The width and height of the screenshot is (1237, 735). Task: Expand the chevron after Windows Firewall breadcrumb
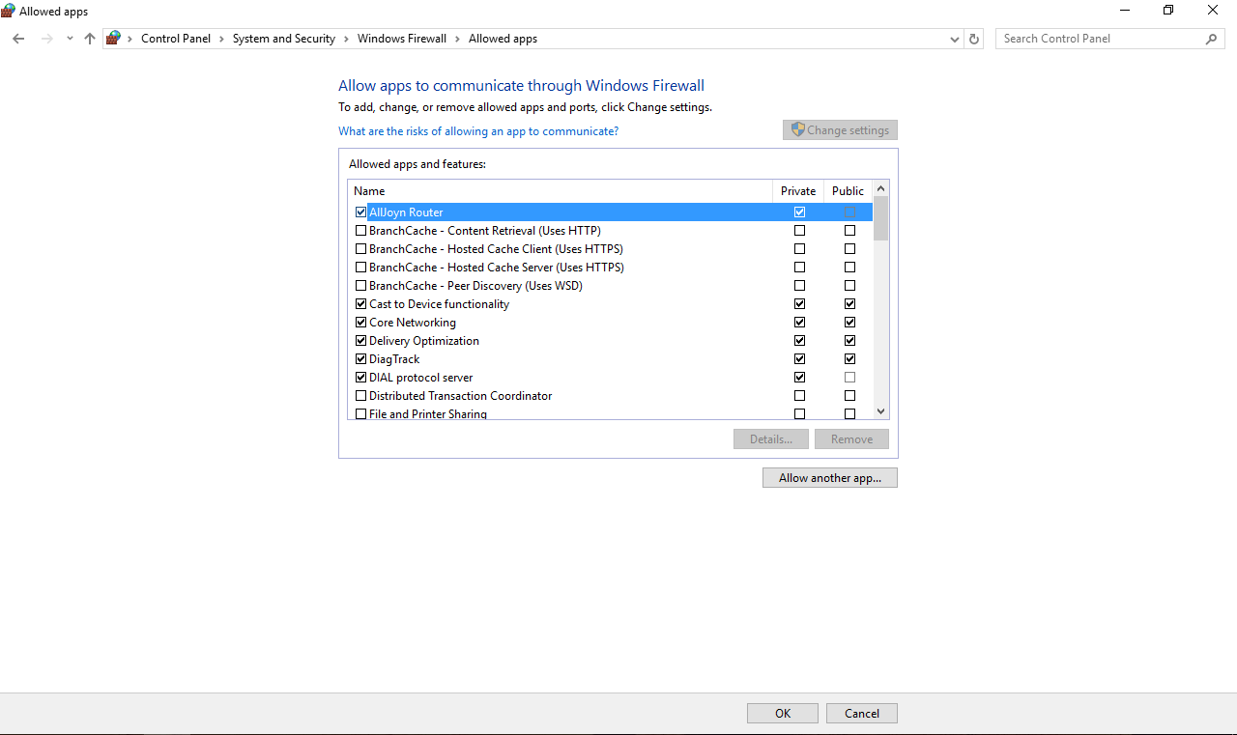(456, 39)
